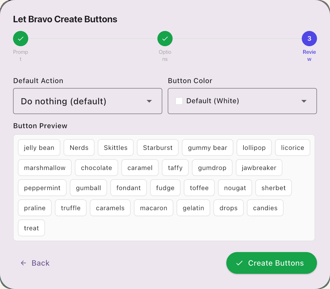Open the Button Color dropdown

(242, 101)
